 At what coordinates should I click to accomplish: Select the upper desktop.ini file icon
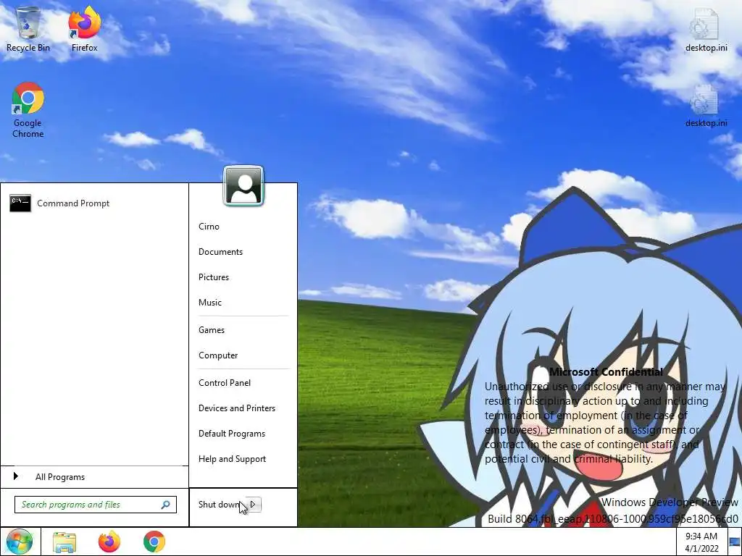706,29
